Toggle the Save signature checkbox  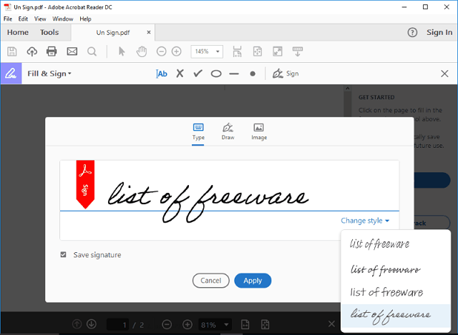point(64,255)
